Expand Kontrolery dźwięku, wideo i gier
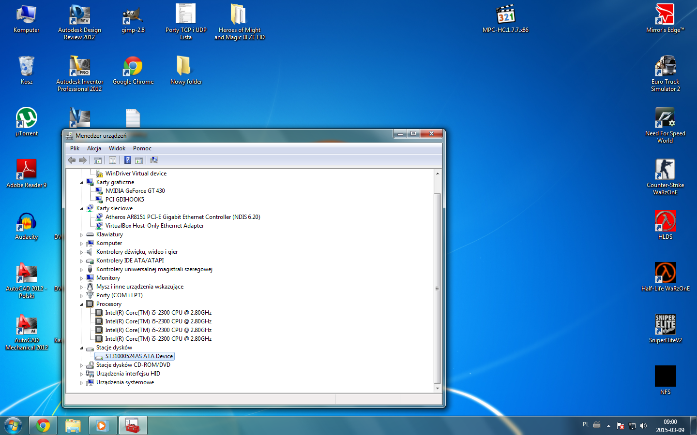This screenshot has height=435, width=697. click(x=81, y=252)
